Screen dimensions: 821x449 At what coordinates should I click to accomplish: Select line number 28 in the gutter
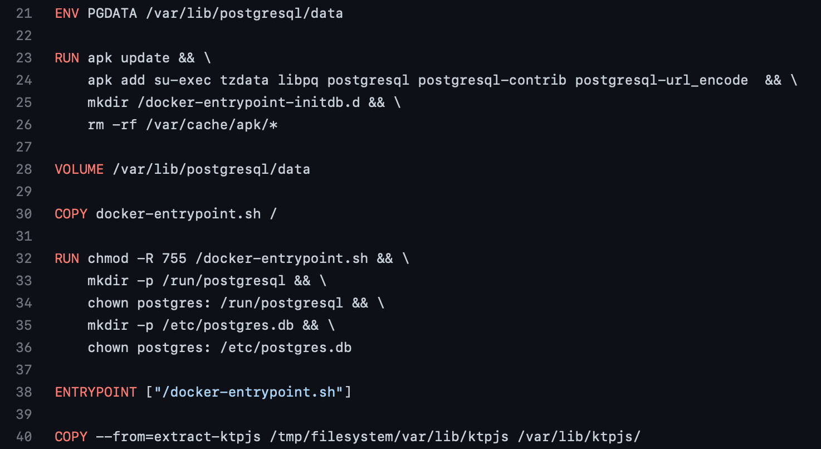click(x=24, y=169)
